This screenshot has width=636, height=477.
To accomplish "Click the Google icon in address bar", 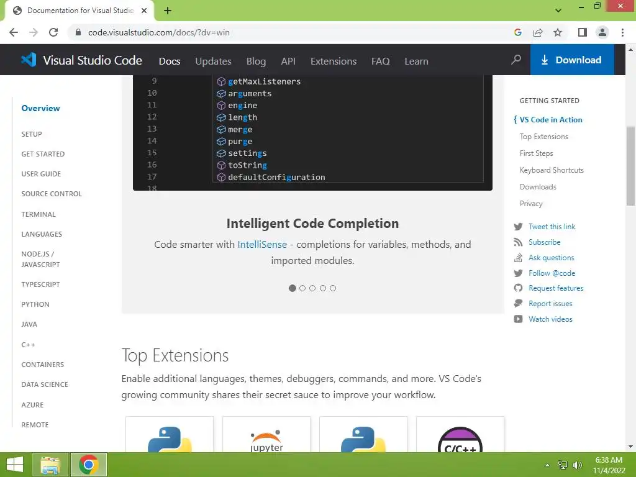I will (517, 32).
